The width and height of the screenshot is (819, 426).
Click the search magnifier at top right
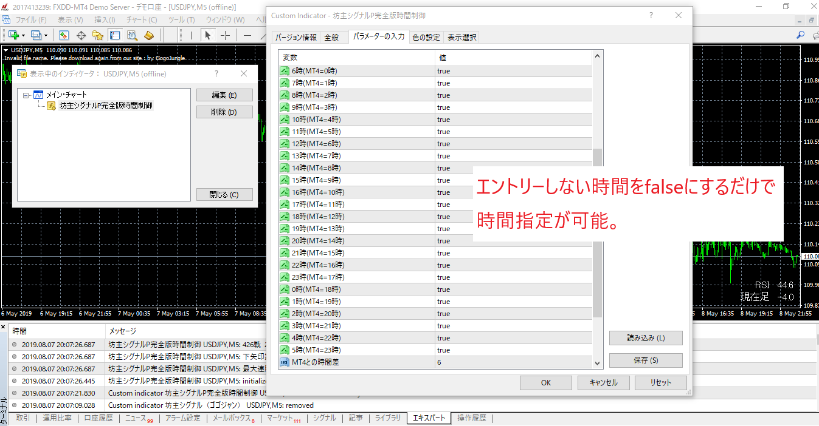pyautogui.click(x=801, y=35)
